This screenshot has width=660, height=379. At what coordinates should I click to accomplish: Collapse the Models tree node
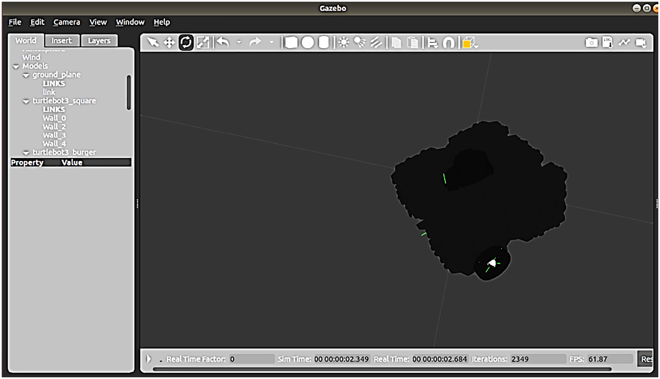click(x=16, y=67)
